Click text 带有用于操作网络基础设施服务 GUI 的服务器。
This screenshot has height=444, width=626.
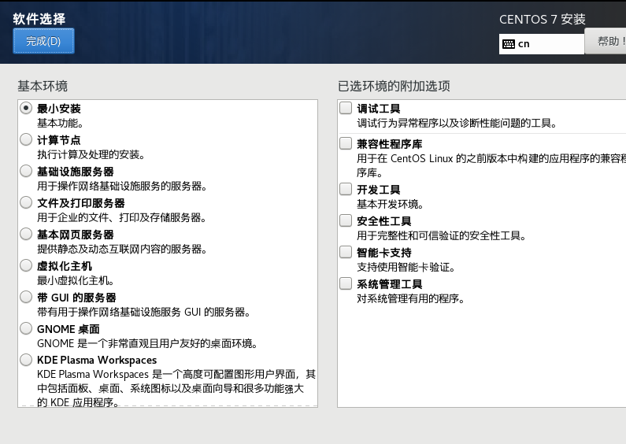144,313
